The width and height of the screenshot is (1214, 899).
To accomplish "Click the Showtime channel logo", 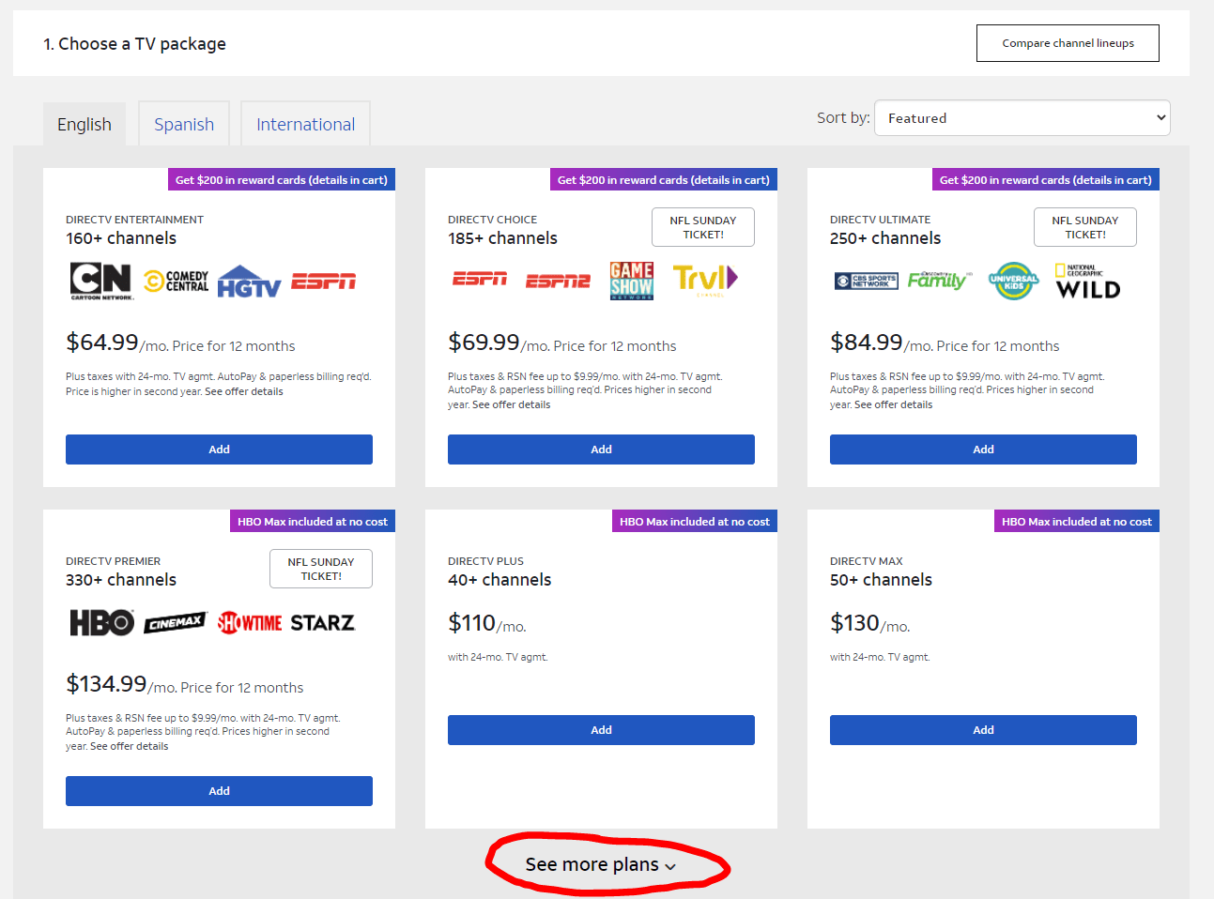I will click(x=250, y=623).
